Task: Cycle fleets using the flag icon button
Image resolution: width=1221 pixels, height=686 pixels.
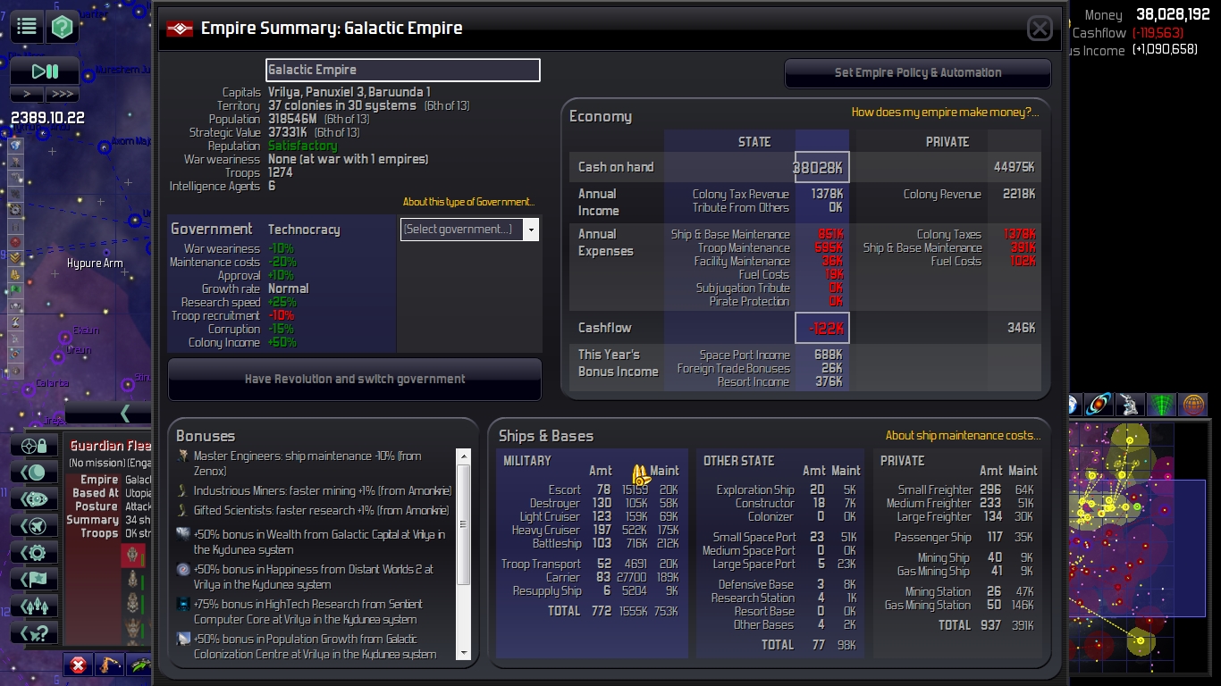Action: 35,580
